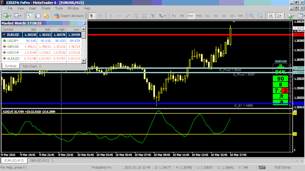The image size is (305, 171).
Task: Select the USDCHF symbol row
Action: click(41, 52)
